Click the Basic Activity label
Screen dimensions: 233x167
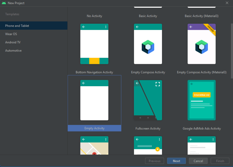coord(148,16)
